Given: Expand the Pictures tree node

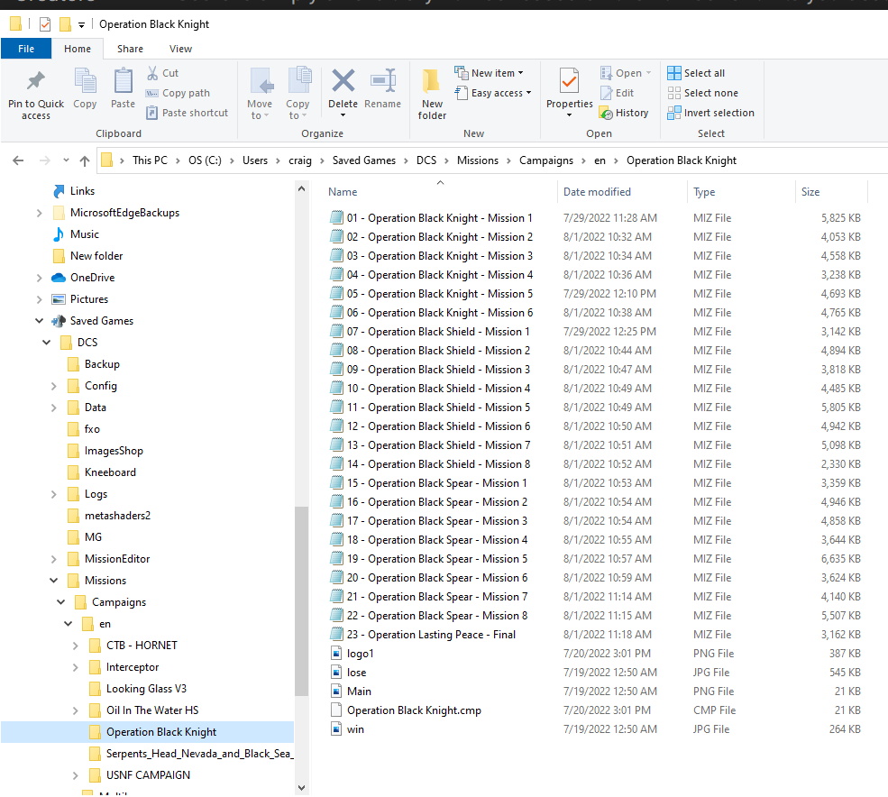Looking at the screenshot, I should click(x=39, y=299).
